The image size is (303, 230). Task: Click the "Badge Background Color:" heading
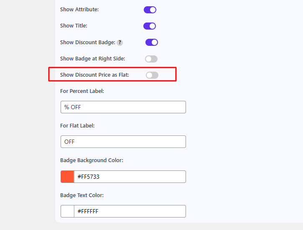coord(92,160)
